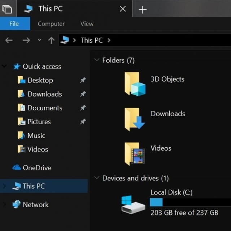Click the 3D Objects folder name
231x231 pixels.
[167, 79]
